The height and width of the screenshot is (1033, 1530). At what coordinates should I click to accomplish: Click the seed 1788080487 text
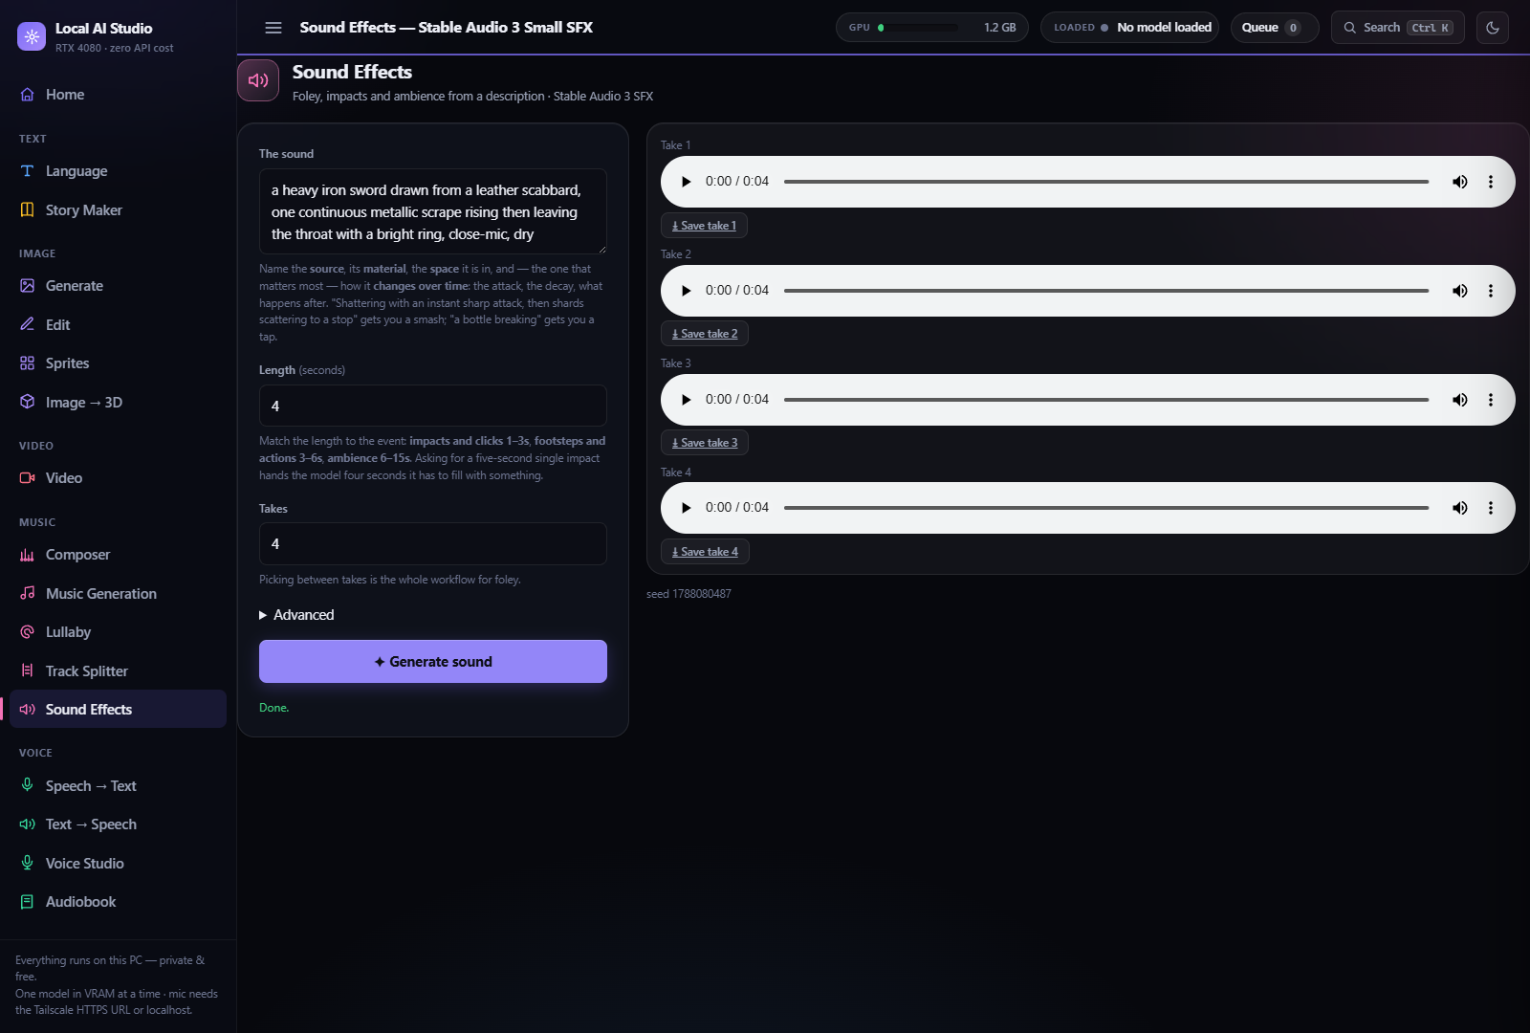coord(688,594)
